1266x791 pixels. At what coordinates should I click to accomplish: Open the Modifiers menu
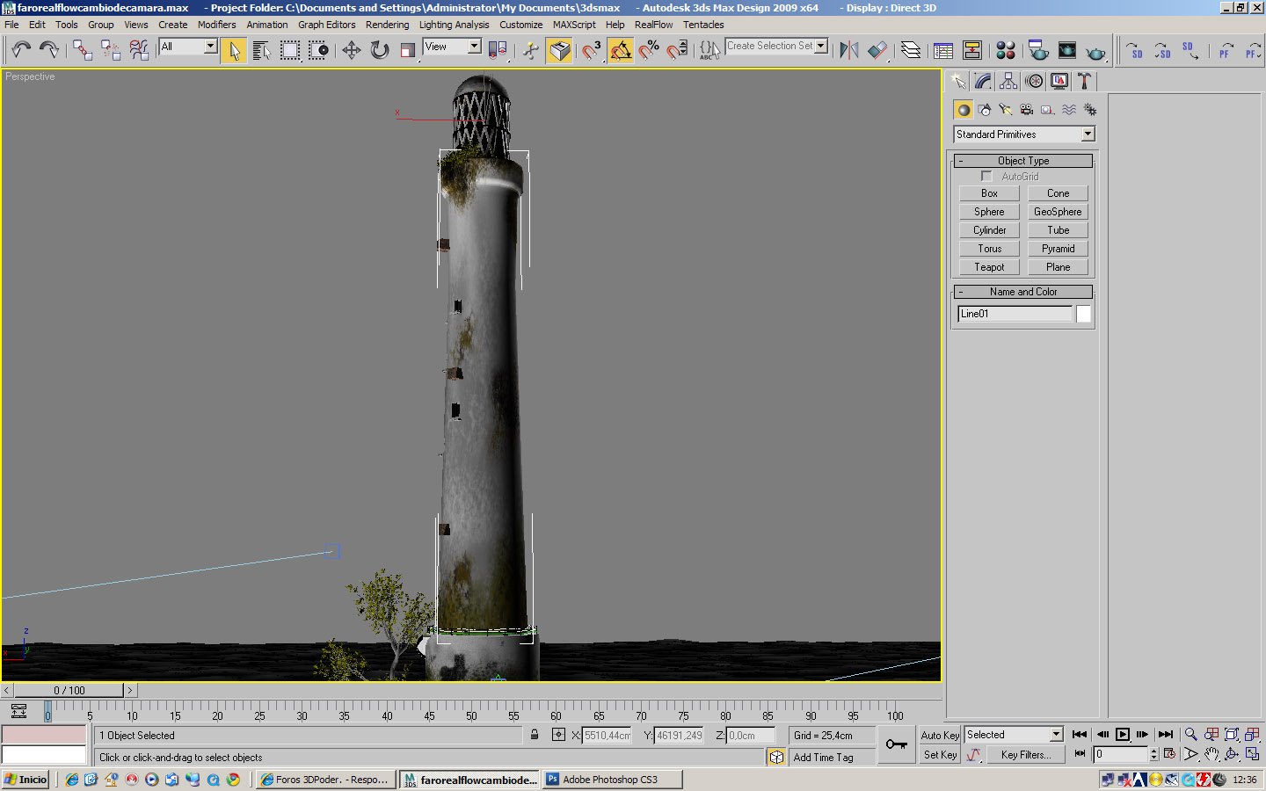(x=216, y=25)
